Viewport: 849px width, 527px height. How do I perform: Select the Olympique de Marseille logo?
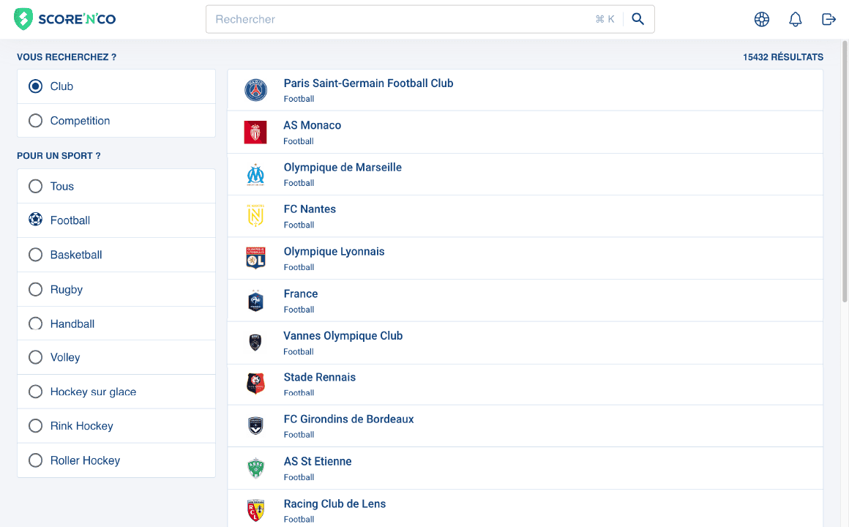tap(255, 173)
